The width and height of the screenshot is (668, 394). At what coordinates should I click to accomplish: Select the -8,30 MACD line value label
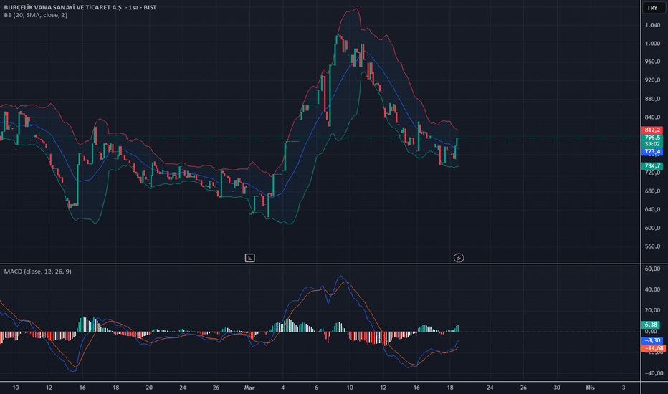pos(652,340)
